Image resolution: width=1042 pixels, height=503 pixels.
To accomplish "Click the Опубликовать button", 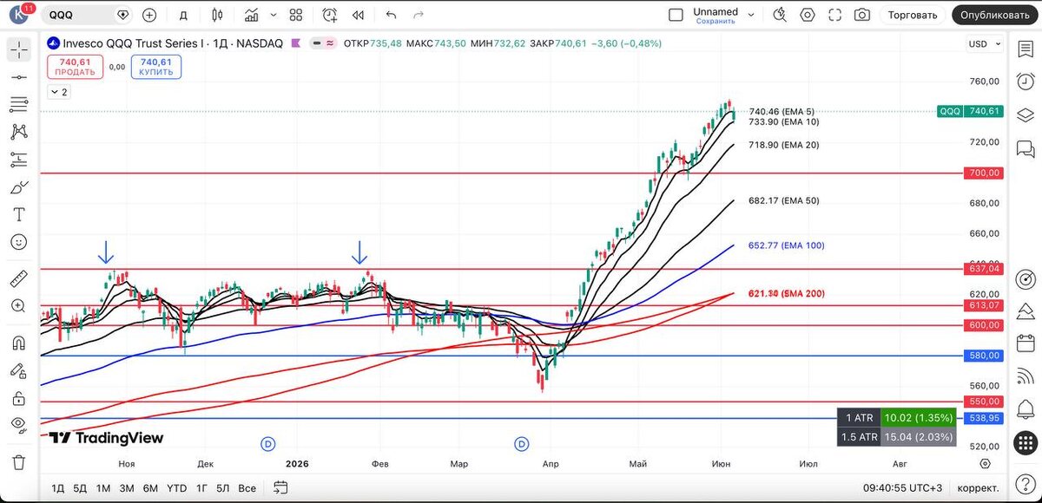I will pyautogui.click(x=995, y=15).
